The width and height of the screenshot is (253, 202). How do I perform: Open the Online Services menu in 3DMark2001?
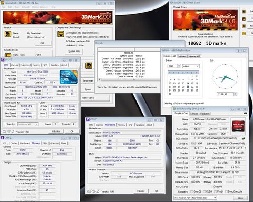[40, 7]
